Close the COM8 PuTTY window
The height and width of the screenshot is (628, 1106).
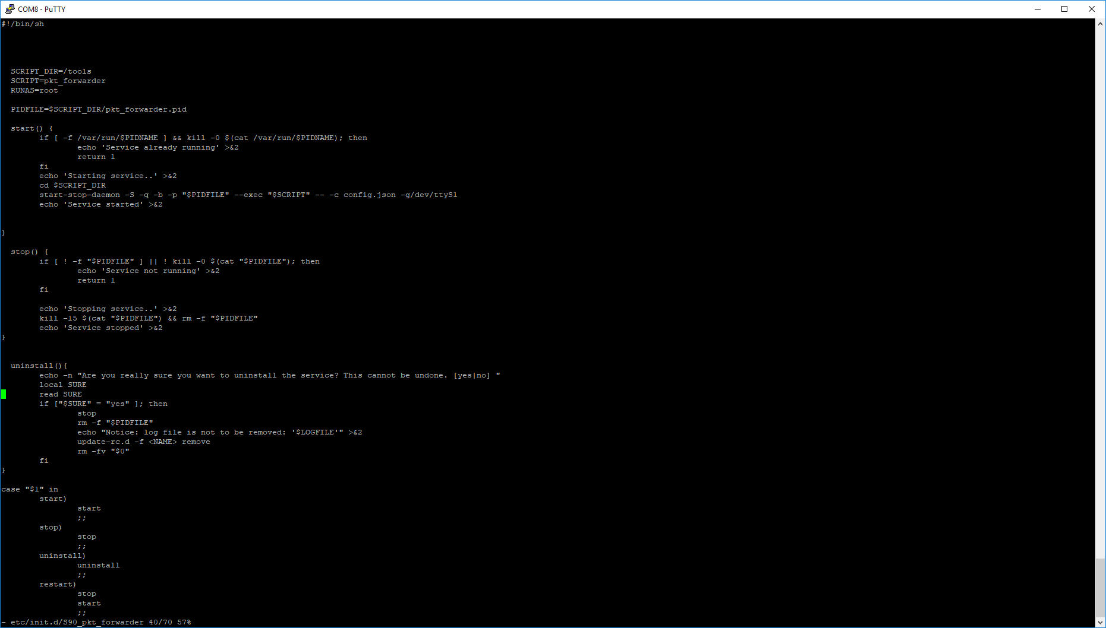1092,9
